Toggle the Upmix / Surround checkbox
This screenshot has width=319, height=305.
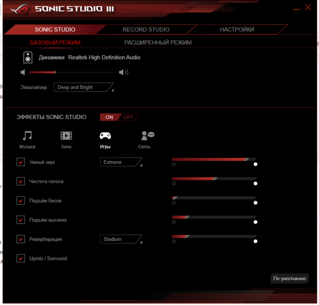pos(21,259)
